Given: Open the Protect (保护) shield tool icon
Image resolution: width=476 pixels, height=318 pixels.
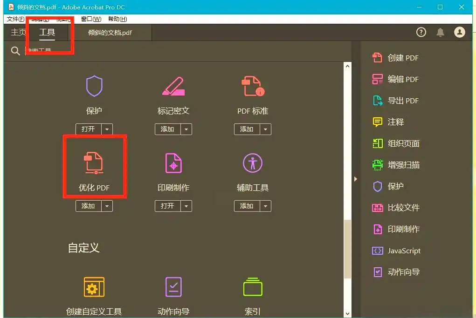Looking at the screenshot, I should [94, 86].
